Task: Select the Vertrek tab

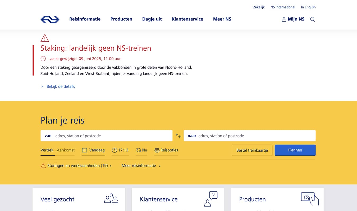Action: point(47,150)
